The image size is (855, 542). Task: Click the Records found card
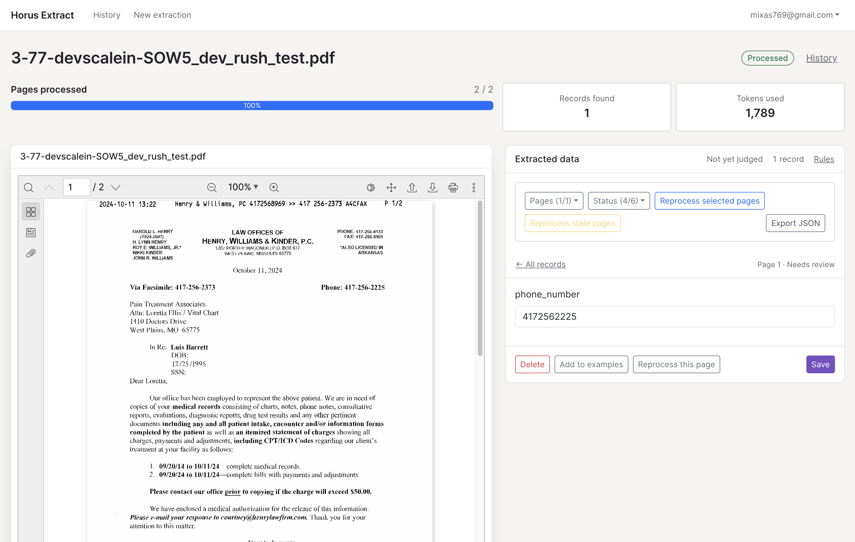[x=587, y=107]
